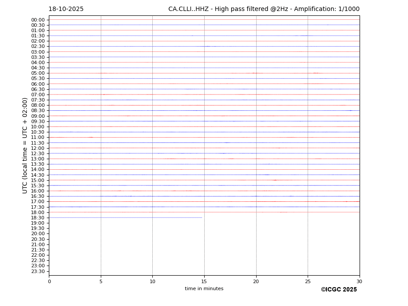Select the 23:30 time row label
The width and height of the screenshot is (408, 306).
tap(38, 271)
